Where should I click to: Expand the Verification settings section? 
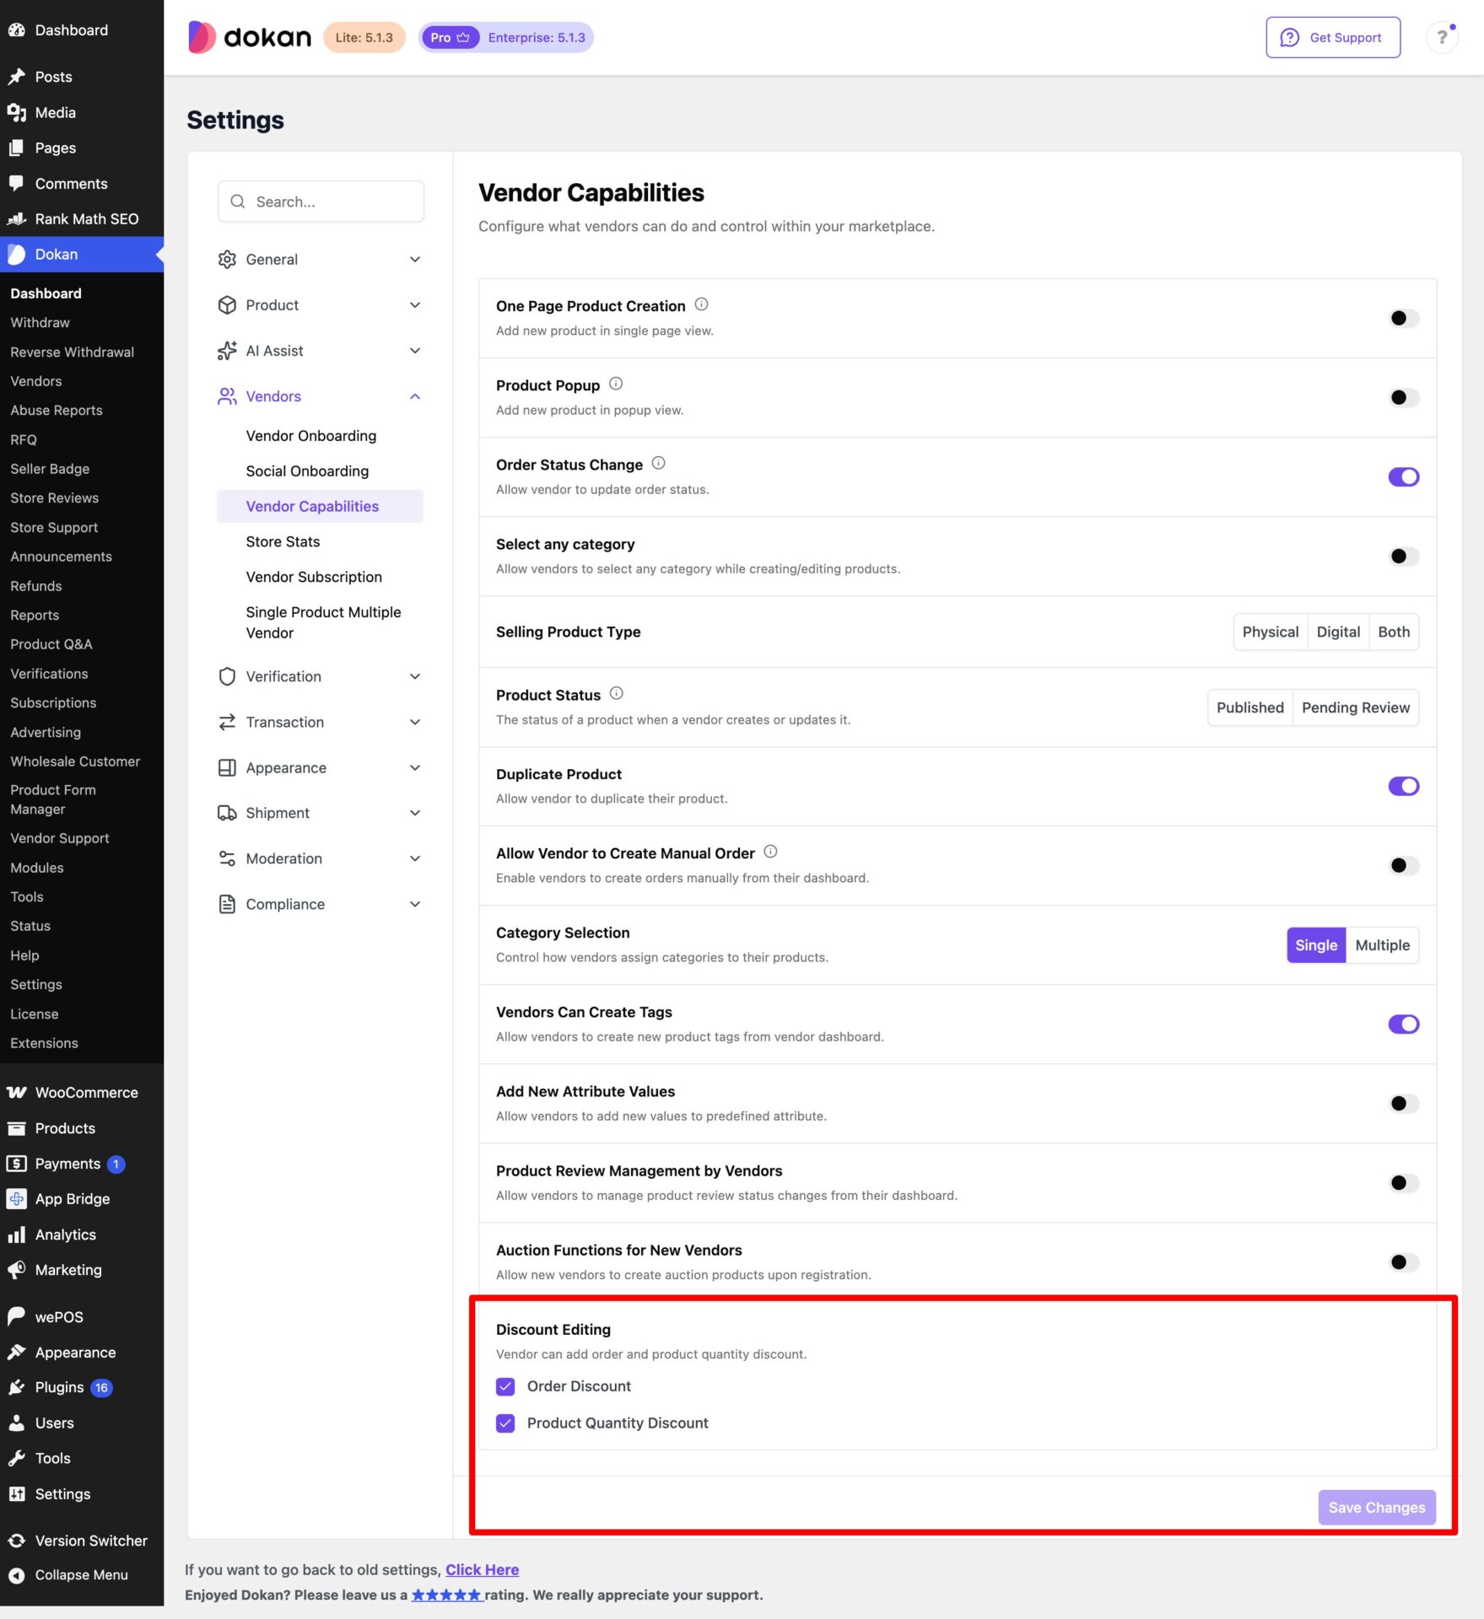[x=320, y=676]
